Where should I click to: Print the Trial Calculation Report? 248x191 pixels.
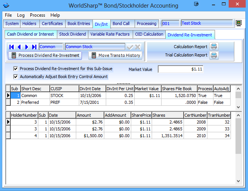[214, 55]
